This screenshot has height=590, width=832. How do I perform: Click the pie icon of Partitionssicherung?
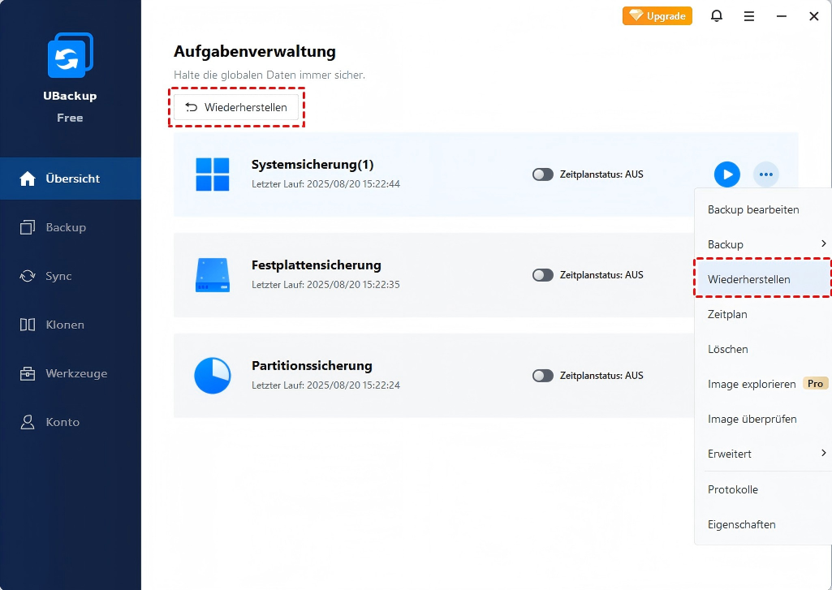pos(213,376)
